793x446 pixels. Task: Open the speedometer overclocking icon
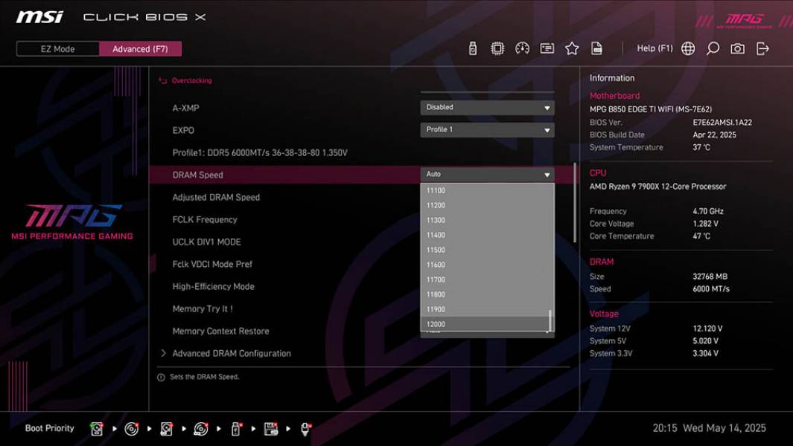[522, 48]
